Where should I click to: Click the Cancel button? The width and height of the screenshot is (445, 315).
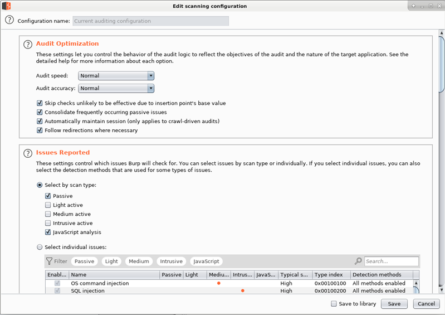click(x=426, y=304)
